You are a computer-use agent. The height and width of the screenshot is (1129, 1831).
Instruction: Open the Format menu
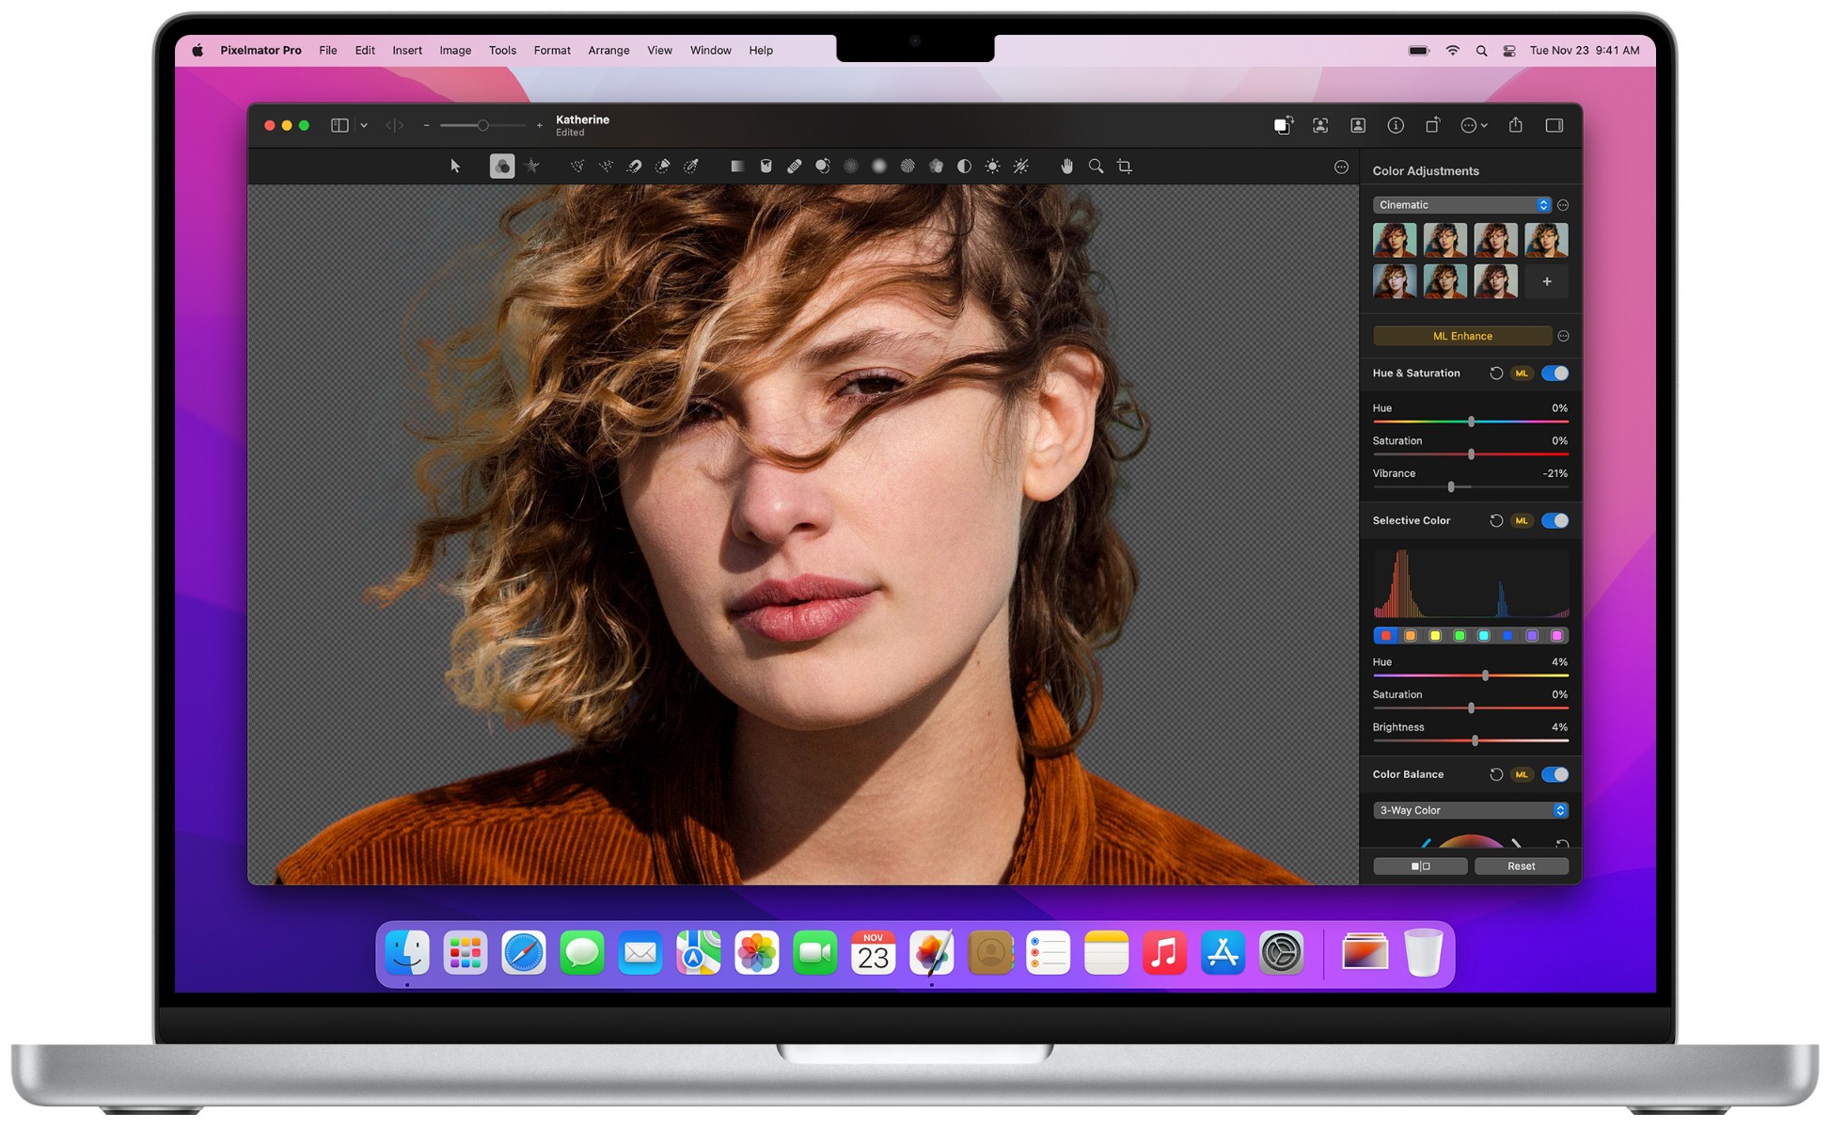[x=552, y=51]
